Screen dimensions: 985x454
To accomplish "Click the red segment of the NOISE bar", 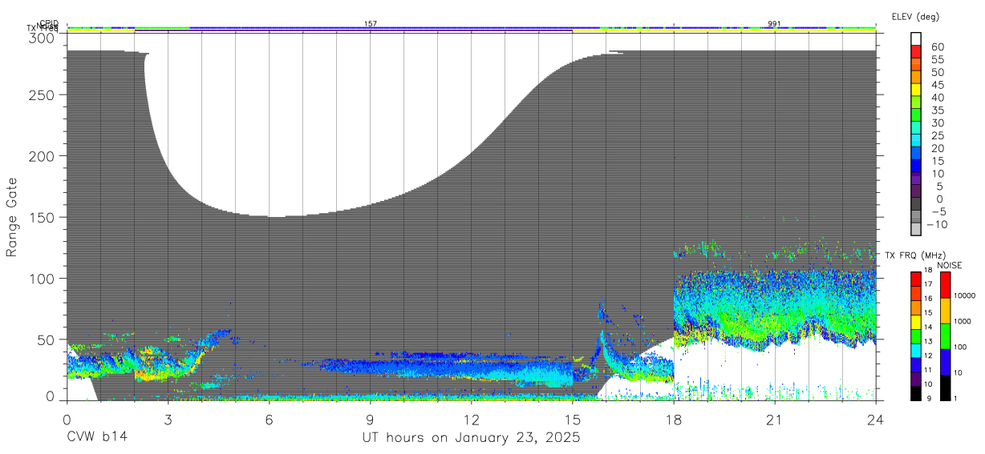I will coord(945,285).
